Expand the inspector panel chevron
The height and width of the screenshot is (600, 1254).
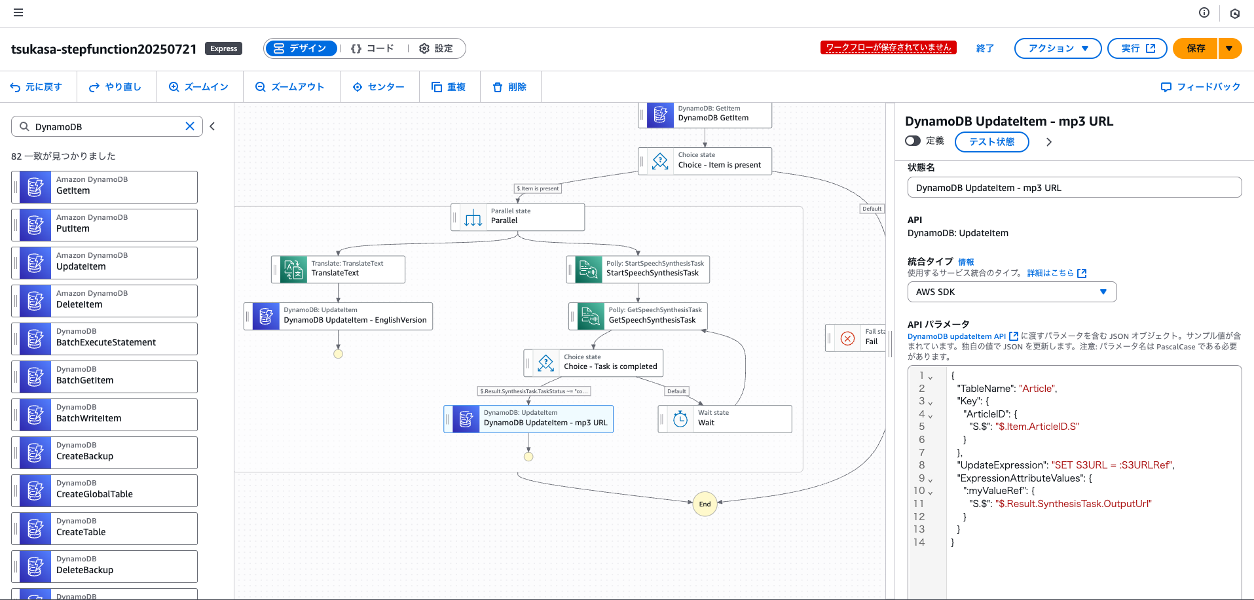tap(1049, 142)
